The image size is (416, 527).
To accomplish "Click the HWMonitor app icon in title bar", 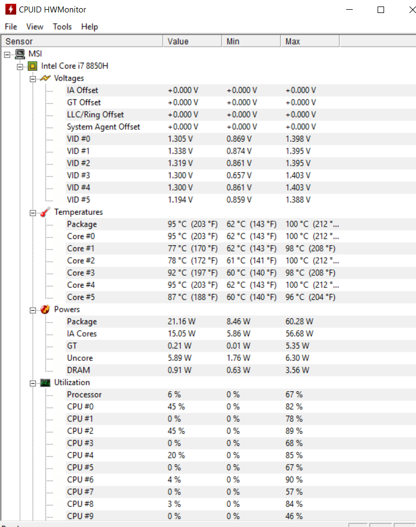I will [10, 9].
